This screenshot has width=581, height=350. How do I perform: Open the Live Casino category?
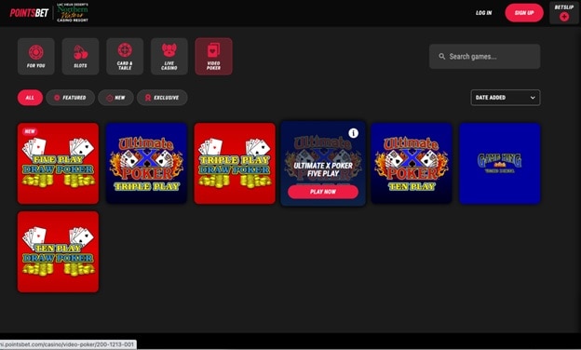(x=169, y=56)
